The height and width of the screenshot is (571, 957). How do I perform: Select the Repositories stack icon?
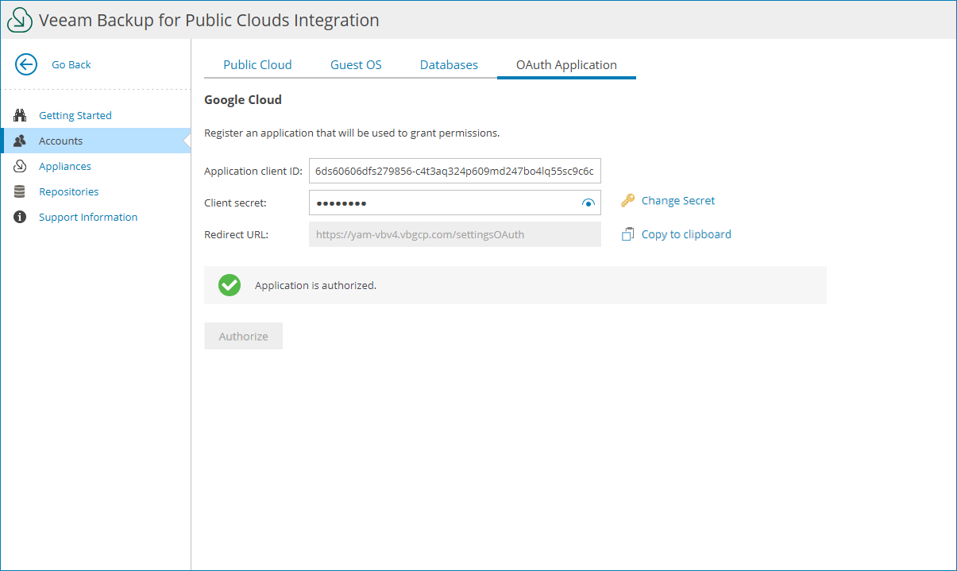click(20, 191)
